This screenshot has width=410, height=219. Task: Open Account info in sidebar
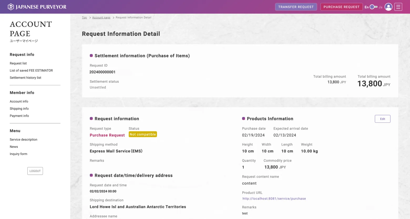tap(19, 102)
